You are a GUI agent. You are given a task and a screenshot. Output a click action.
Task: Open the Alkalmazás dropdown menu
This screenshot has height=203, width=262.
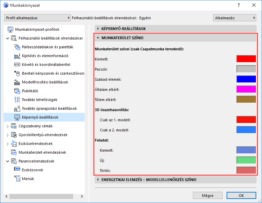[235, 18]
